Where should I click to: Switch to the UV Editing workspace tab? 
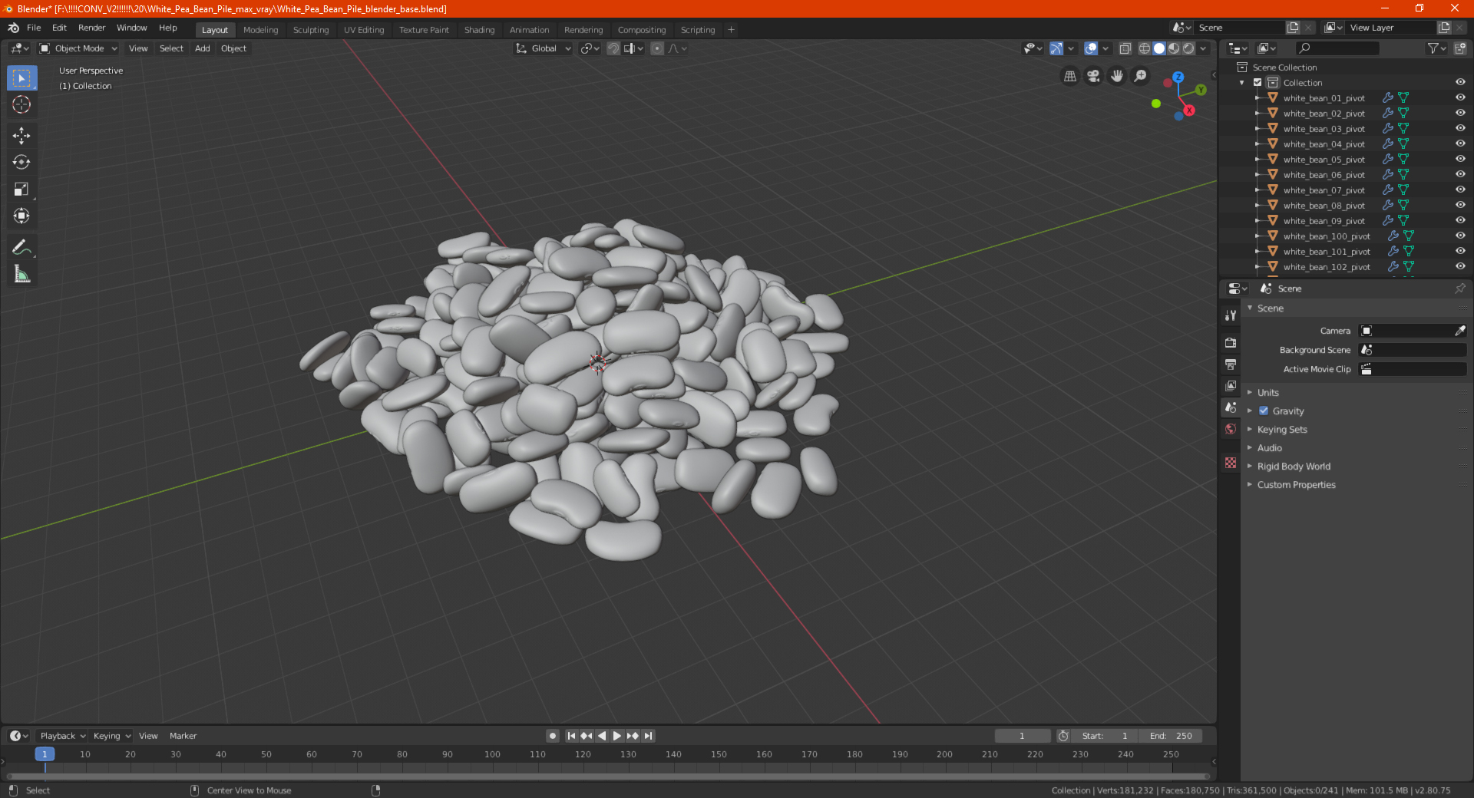click(364, 30)
